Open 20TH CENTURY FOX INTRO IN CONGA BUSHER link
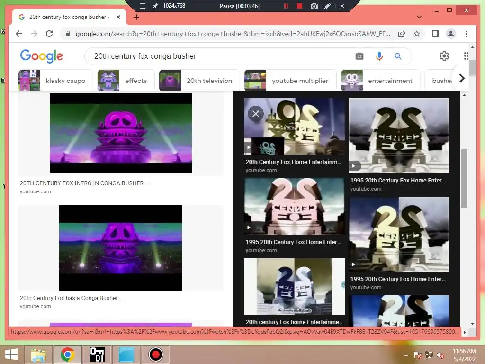Screen dimensions: 485x364 coord(84,183)
